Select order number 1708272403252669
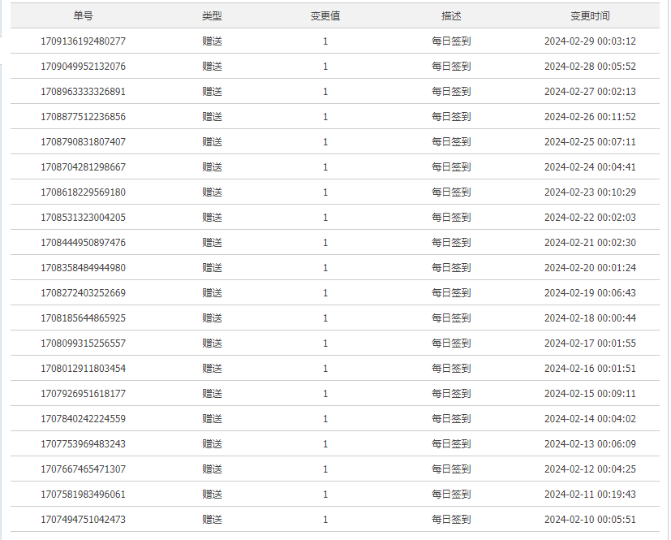This screenshot has height=540, width=671. (x=83, y=293)
